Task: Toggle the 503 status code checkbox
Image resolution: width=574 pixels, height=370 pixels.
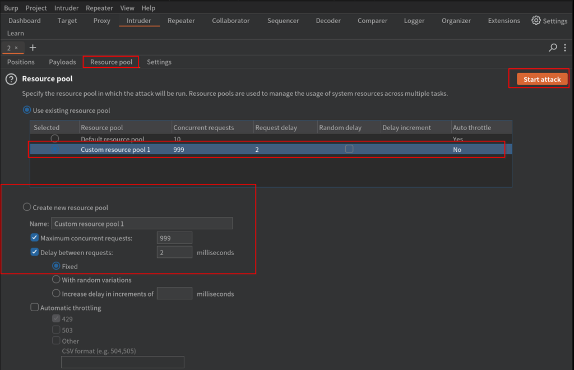Action: 56,330
